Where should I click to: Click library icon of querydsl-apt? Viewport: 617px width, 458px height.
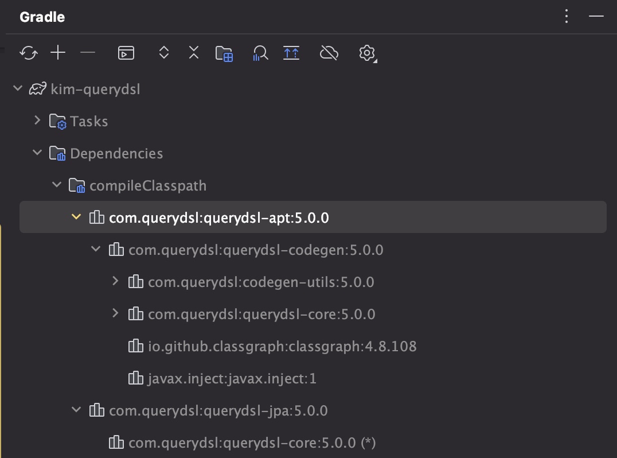tap(97, 218)
